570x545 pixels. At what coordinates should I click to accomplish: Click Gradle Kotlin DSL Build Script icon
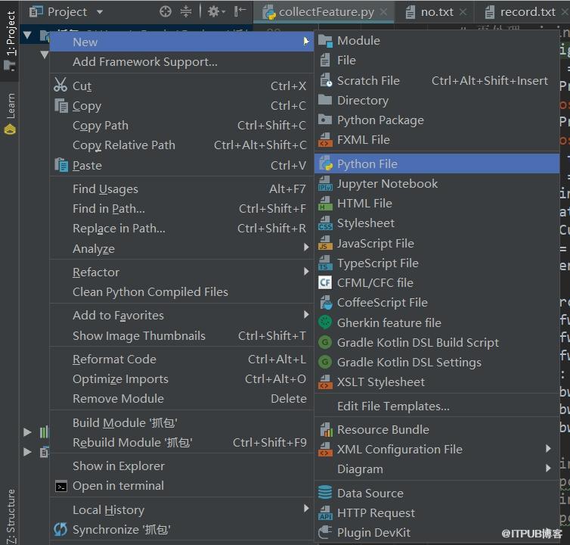tap(325, 342)
